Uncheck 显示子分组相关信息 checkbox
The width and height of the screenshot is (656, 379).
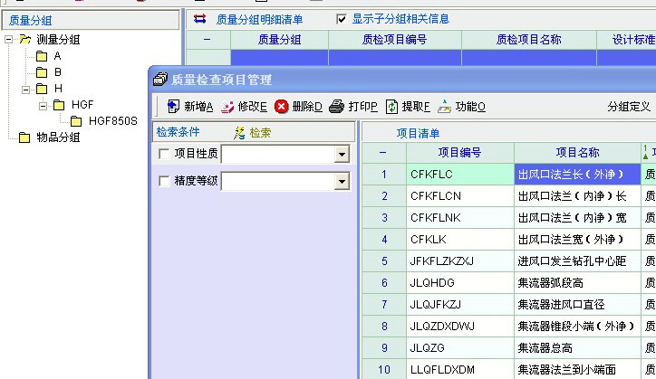coord(342,19)
